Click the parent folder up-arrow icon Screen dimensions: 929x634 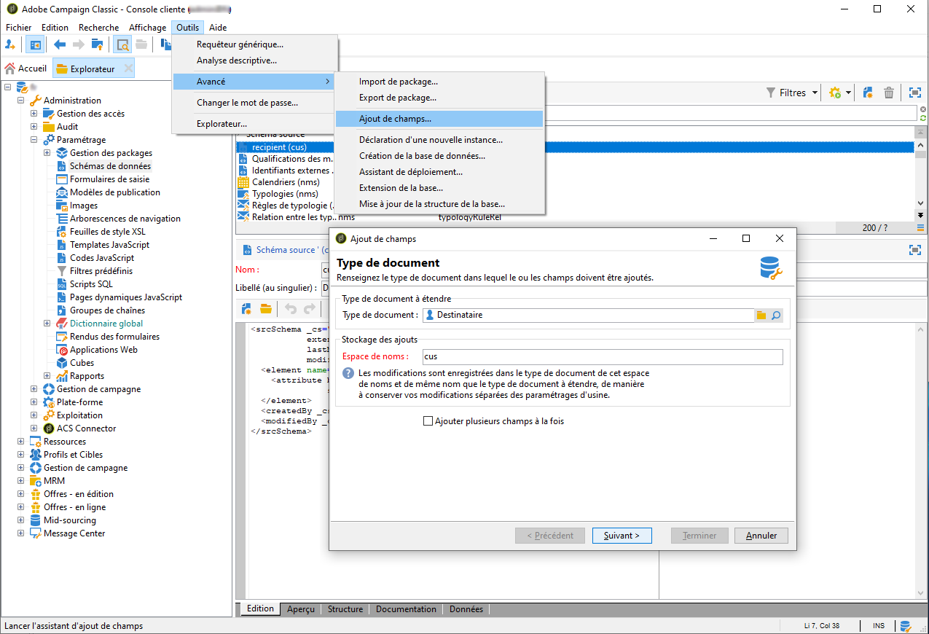click(x=97, y=44)
